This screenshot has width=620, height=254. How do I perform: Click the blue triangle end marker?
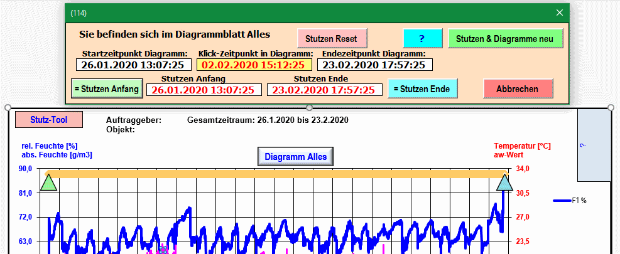504,183
